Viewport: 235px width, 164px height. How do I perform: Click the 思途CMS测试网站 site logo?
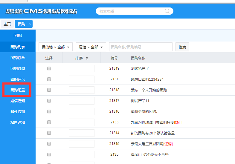pyautogui.click(x=42, y=11)
